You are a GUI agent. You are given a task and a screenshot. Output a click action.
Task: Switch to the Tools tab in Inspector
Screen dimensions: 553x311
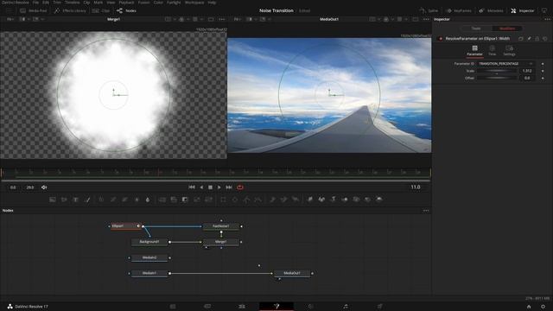click(x=476, y=29)
